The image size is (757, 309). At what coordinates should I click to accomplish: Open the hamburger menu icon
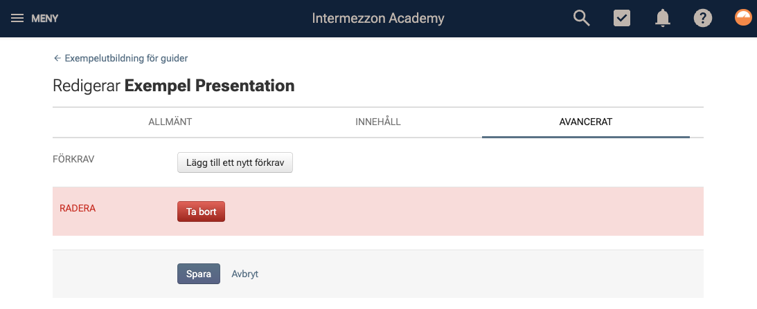click(x=17, y=18)
